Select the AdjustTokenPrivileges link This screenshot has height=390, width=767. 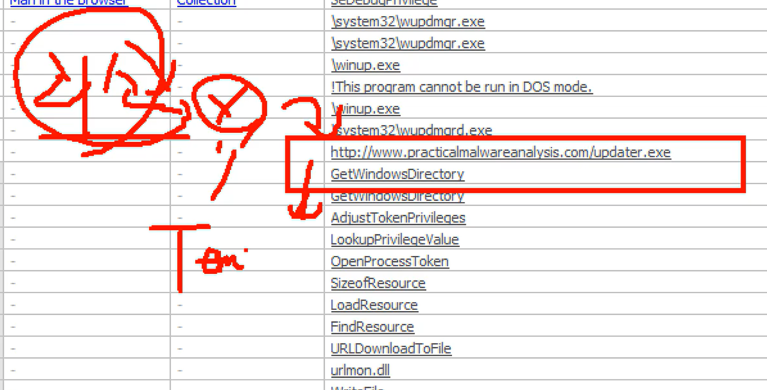click(x=398, y=218)
